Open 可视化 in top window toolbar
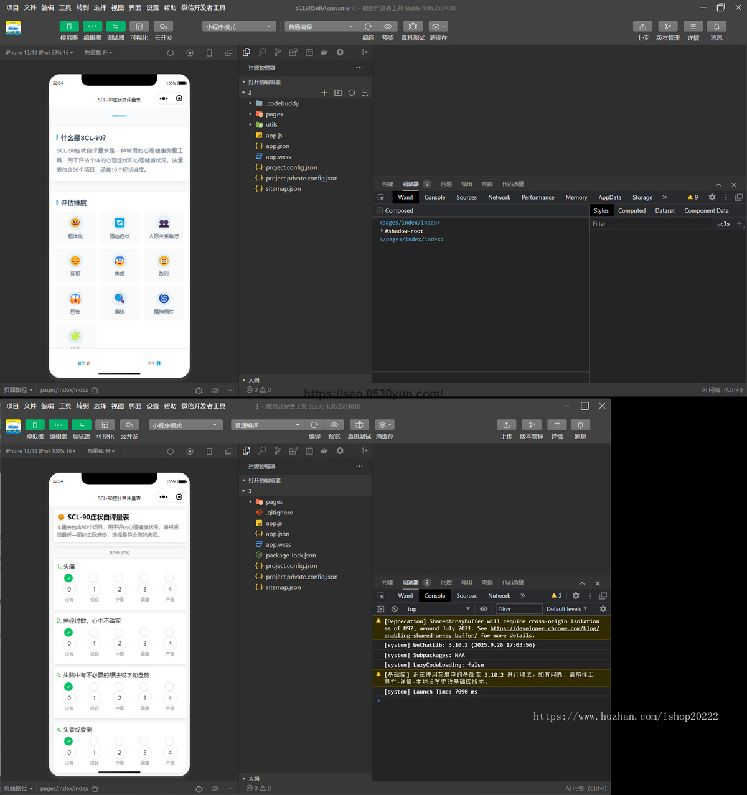747x795 pixels. pos(139,27)
